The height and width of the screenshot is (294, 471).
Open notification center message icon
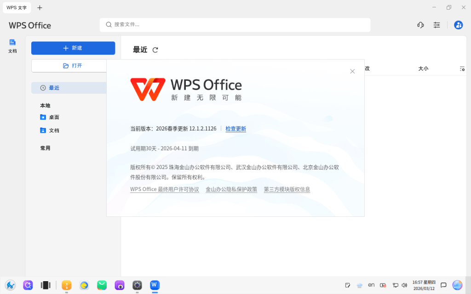tap(443, 285)
